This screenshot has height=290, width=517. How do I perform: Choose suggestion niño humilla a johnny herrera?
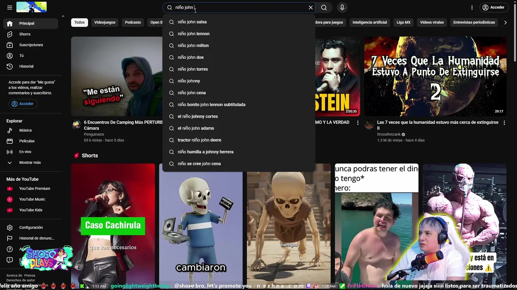[239, 152]
